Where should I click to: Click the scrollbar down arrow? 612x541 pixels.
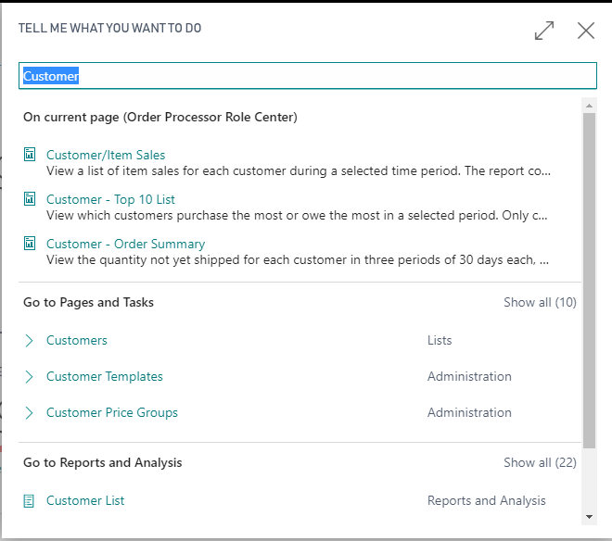coord(589,517)
